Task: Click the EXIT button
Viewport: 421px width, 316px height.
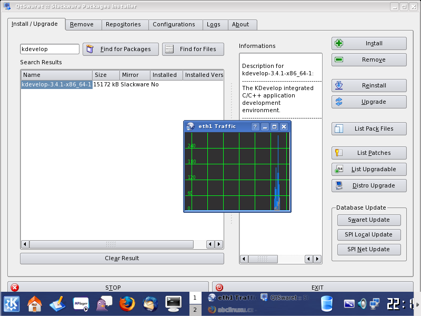Action: (x=313, y=288)
